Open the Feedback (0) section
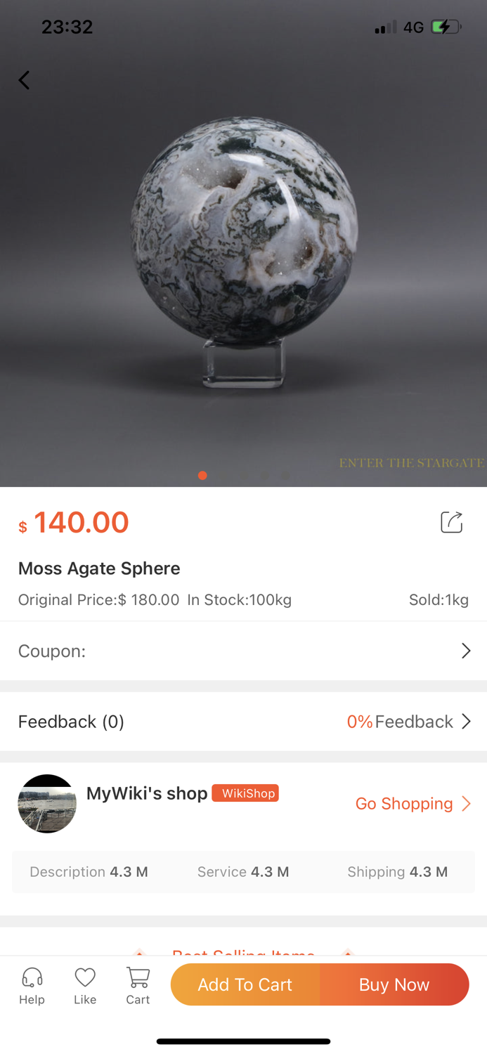Image resolution: width=487 pixels, height=1054 pixels. click(x=71, y=721)
